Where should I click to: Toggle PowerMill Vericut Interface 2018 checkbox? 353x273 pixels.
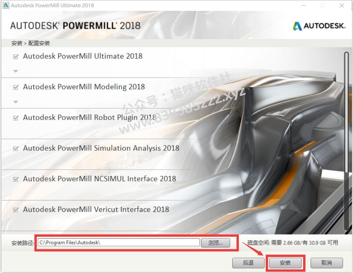[16, 210]
